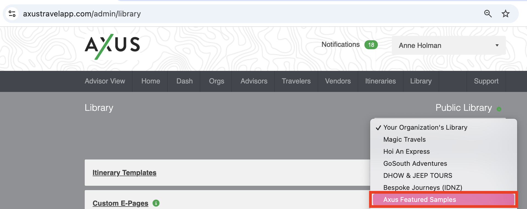The height and width of the screenshot is (209, 527).
Task: Open the Itinerary Templates link
Action: coord(124,173)
